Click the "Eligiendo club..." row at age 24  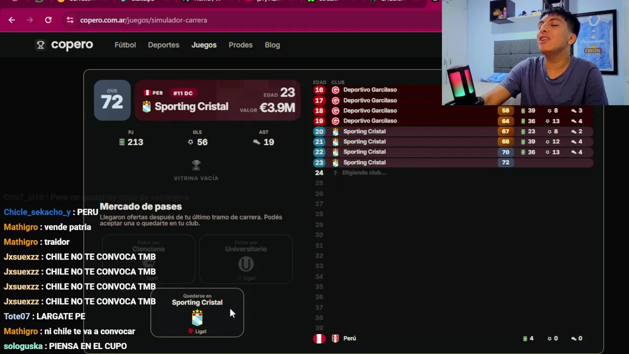click(x=364, y=173)
